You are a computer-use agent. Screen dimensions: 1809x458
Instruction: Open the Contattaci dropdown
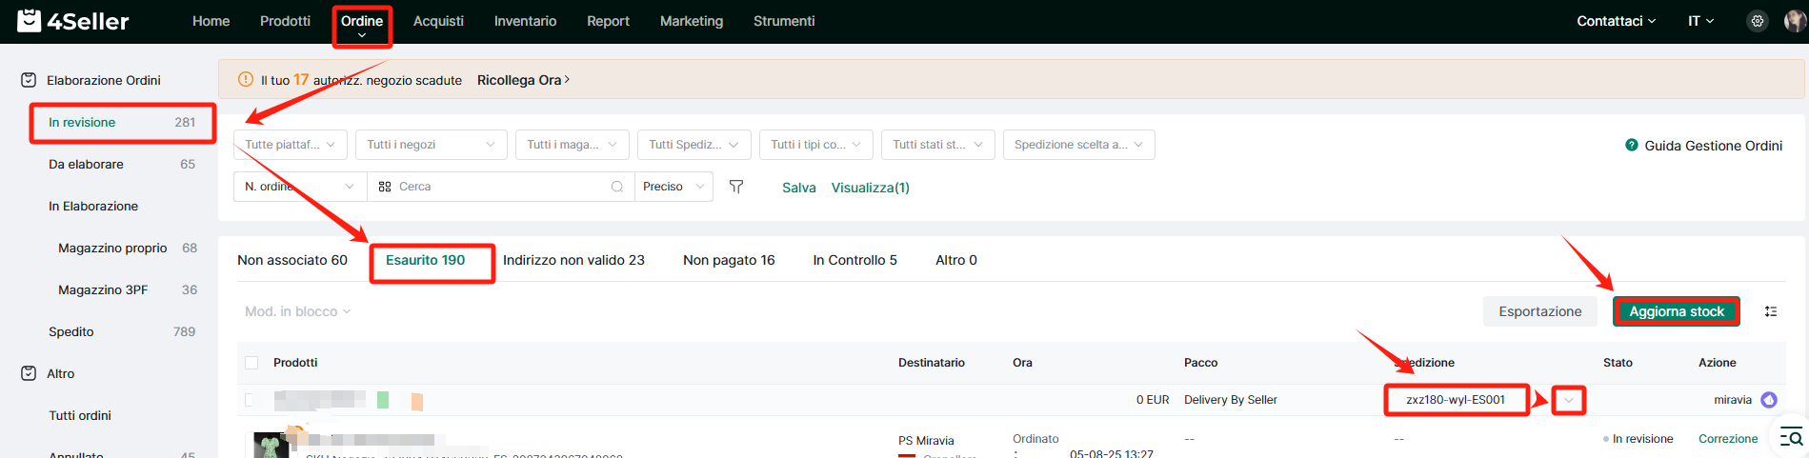[1617, 21]
